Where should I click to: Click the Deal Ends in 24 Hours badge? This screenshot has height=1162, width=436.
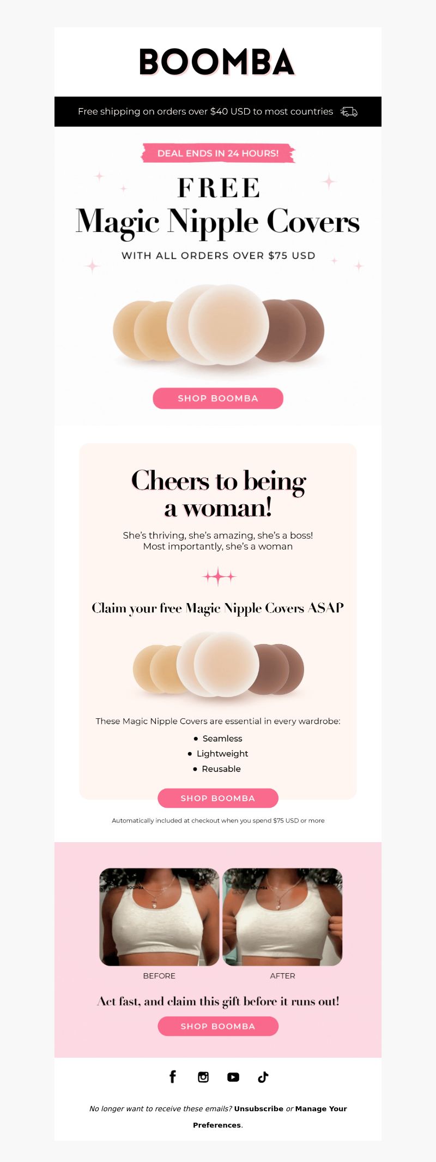tap(218, 153)
